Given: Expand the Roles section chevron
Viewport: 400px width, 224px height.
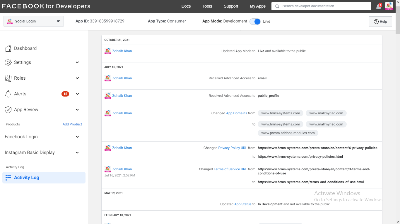Looking at the screenshot, I should [77, 78].
